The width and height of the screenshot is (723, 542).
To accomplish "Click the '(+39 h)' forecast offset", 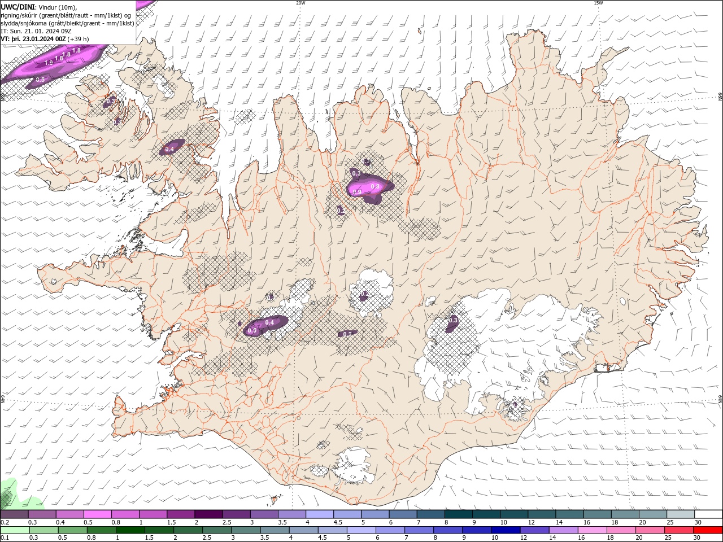I will pos(78,39).
